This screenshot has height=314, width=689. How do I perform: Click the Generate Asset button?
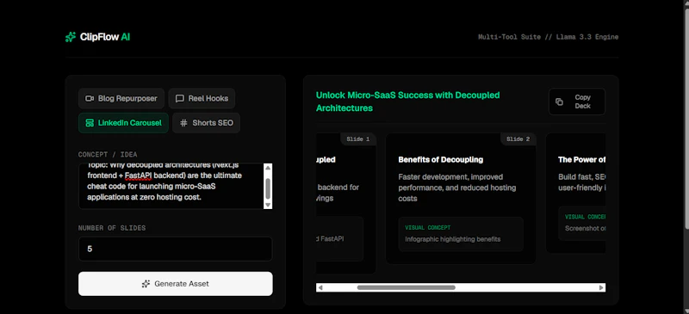click(176, 284)
